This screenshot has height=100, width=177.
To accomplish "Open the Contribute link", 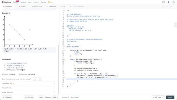I will 75,97.
